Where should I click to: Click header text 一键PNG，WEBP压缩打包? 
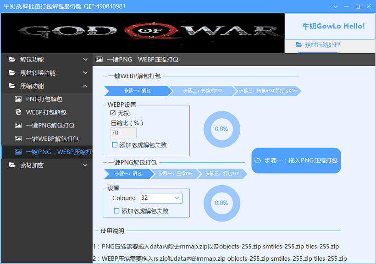click(x=143, y=60)
